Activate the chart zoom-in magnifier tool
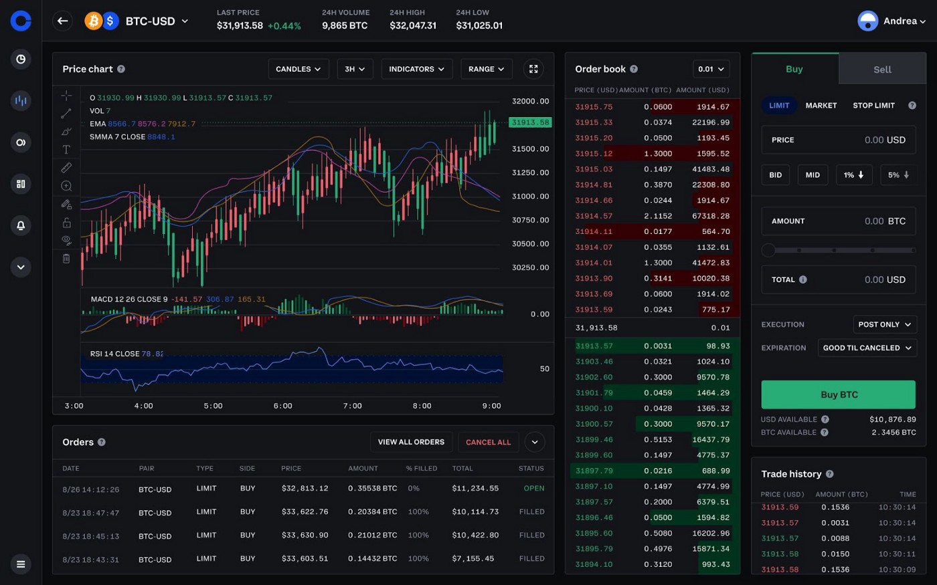Viewport: 937px width, 585px height. [66, 186]
